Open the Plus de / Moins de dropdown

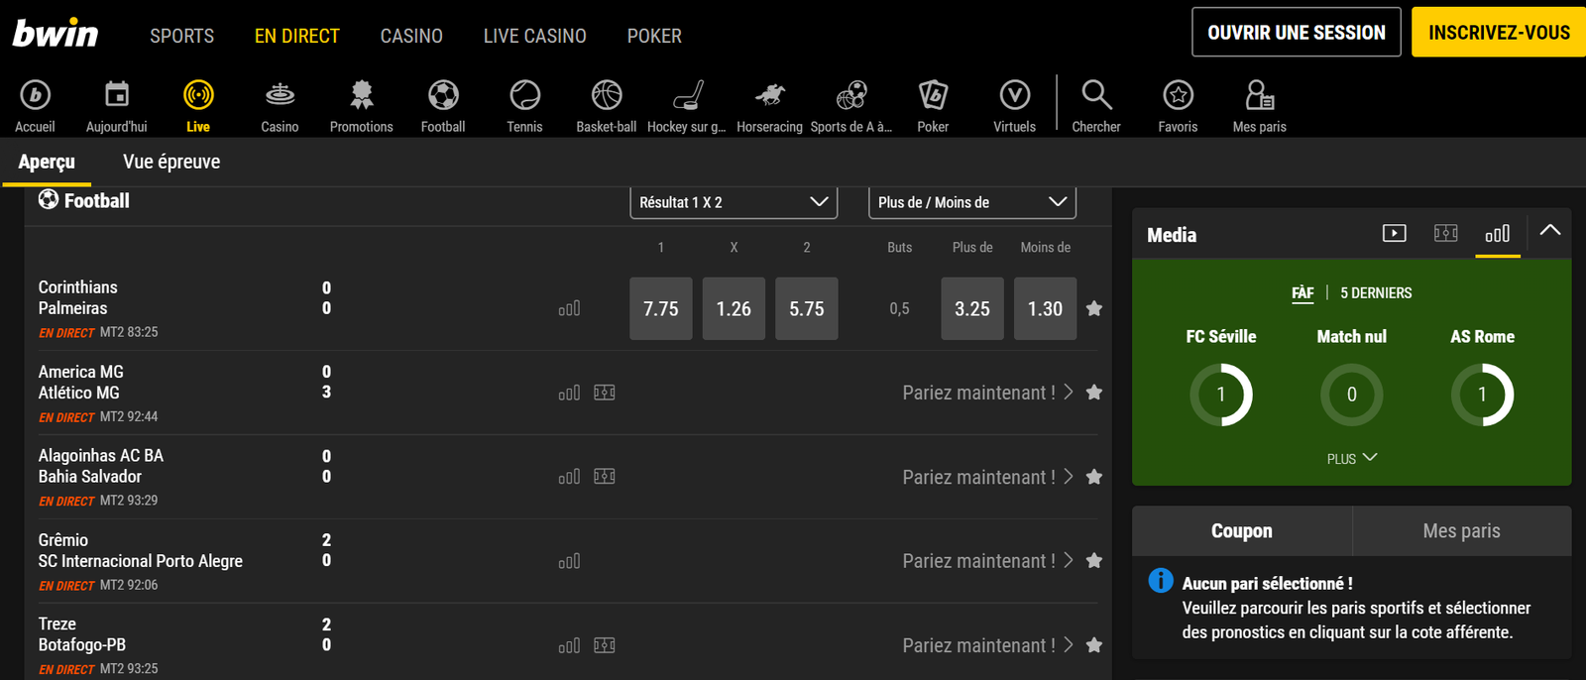pyautogui.click(x=972, y=202)
